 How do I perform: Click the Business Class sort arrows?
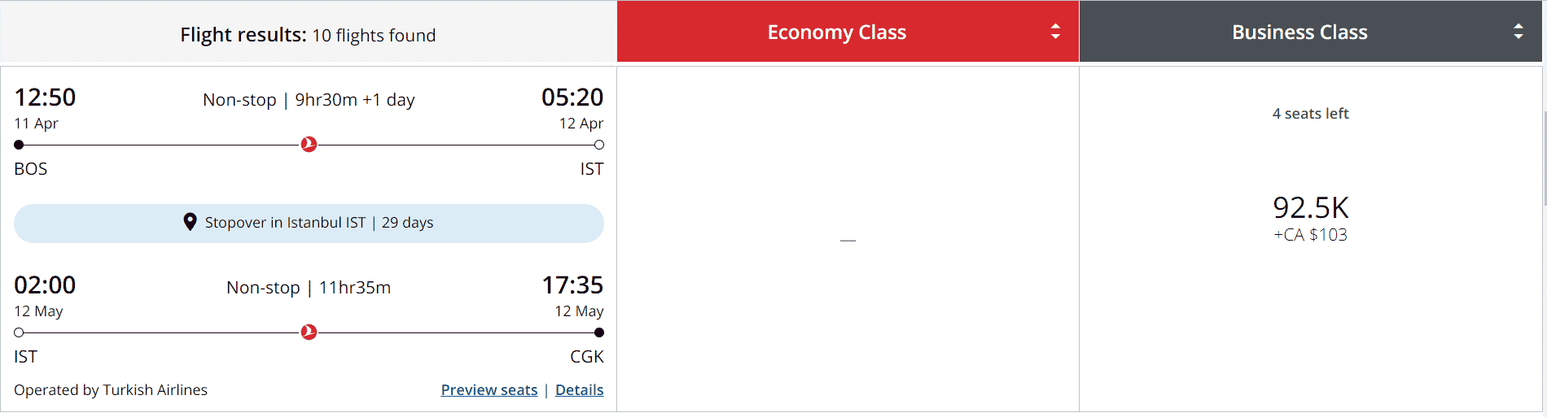[1519, 32]
